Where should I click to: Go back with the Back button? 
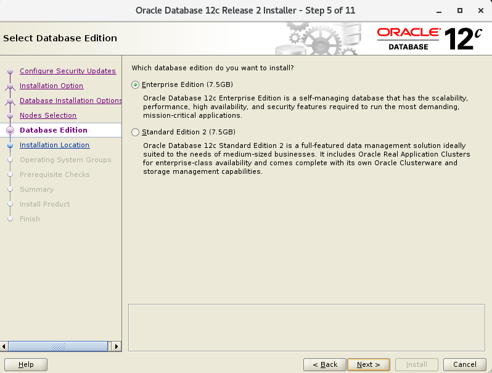click(324, 364)
